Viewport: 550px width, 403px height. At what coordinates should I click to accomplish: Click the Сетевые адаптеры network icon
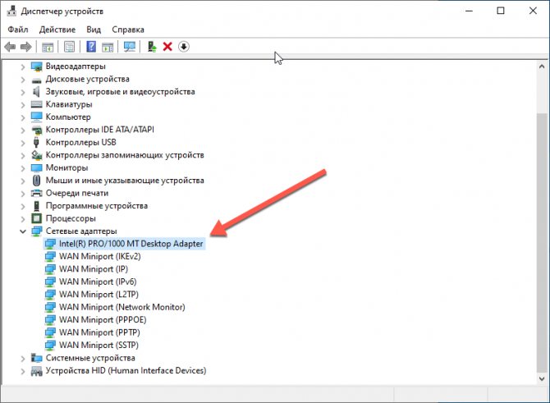[36, 231]
